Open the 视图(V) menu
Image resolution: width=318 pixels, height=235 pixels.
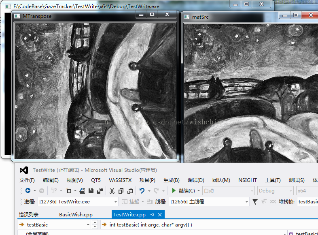pyautogui.click(x=74, y=180)
